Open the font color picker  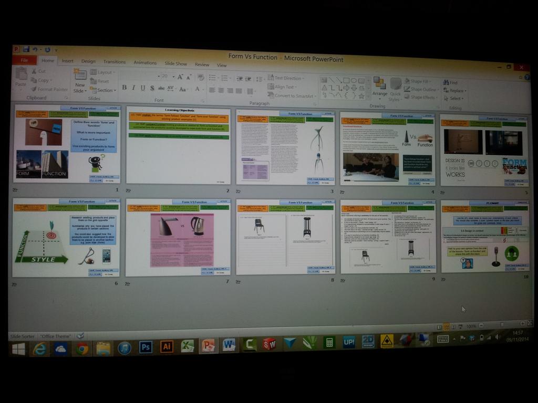pos(198,89)
